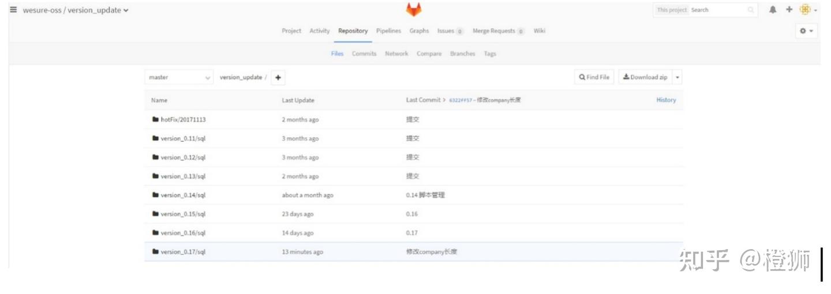Screen dimensions: 831x294
Task: Click folder icon for version_0.14/sql
Action: (x=155, y=195)
